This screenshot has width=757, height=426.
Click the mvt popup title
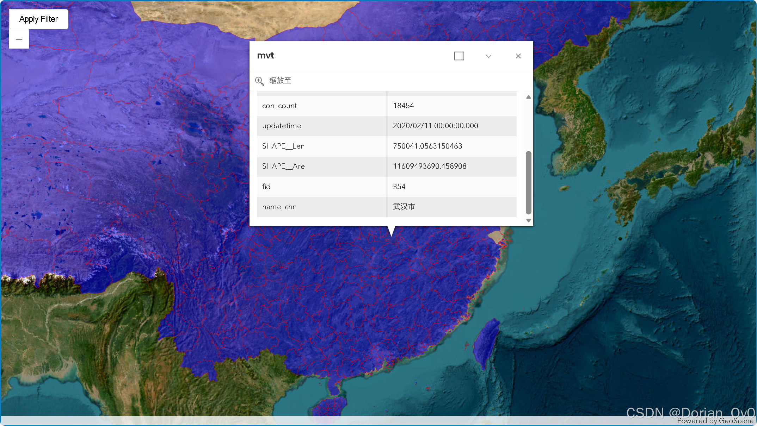point(265,56)
